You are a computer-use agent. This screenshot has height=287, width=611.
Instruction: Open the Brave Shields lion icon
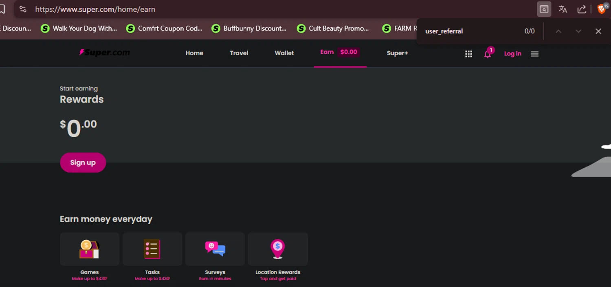point(602,9)
